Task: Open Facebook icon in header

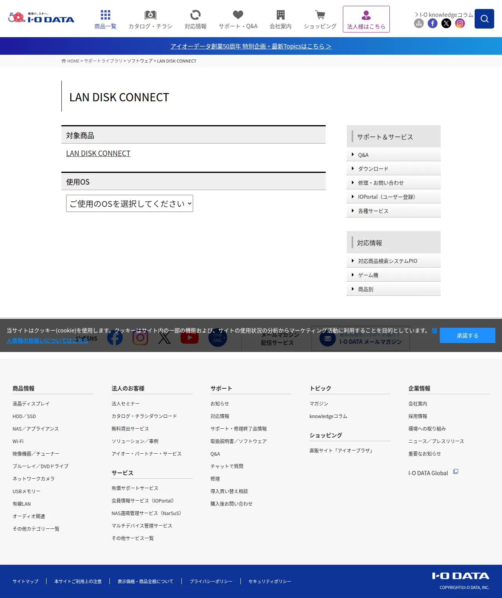Action: [x=432, y=23]
